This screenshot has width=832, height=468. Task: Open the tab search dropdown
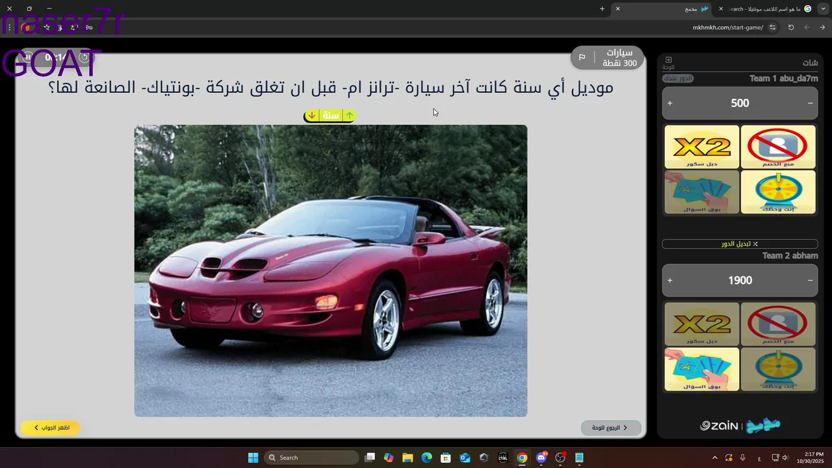(824, 8)
